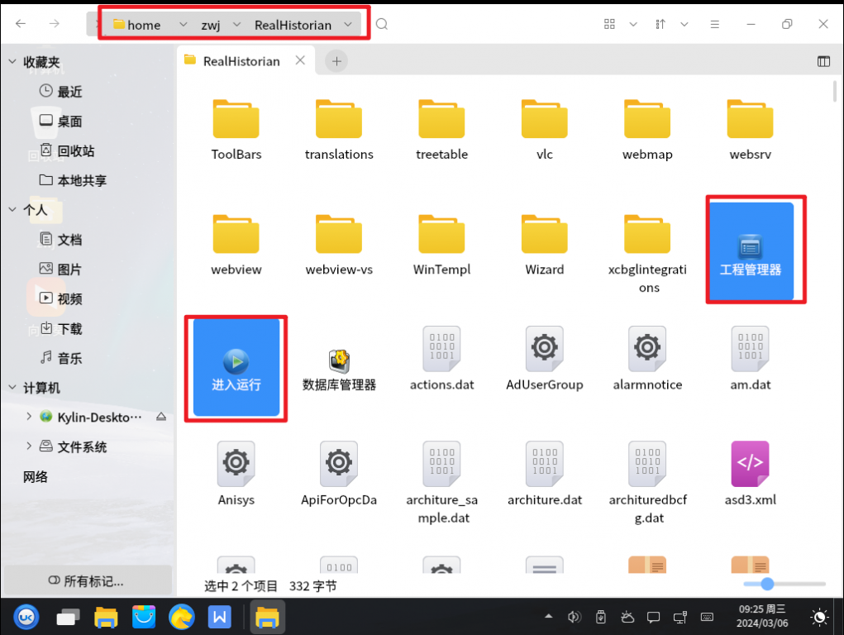844x635 pixels.
Task: Click the search magnifier icon
Action: coord(382,24)
